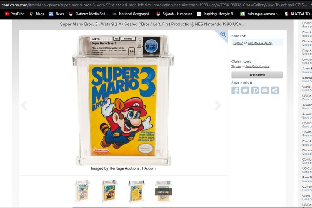Image resolution: width=312 pixels, height=208 pixels.
Task: Open YouTube bookmark
Action: pyautogui.click(x=15, y=14)
